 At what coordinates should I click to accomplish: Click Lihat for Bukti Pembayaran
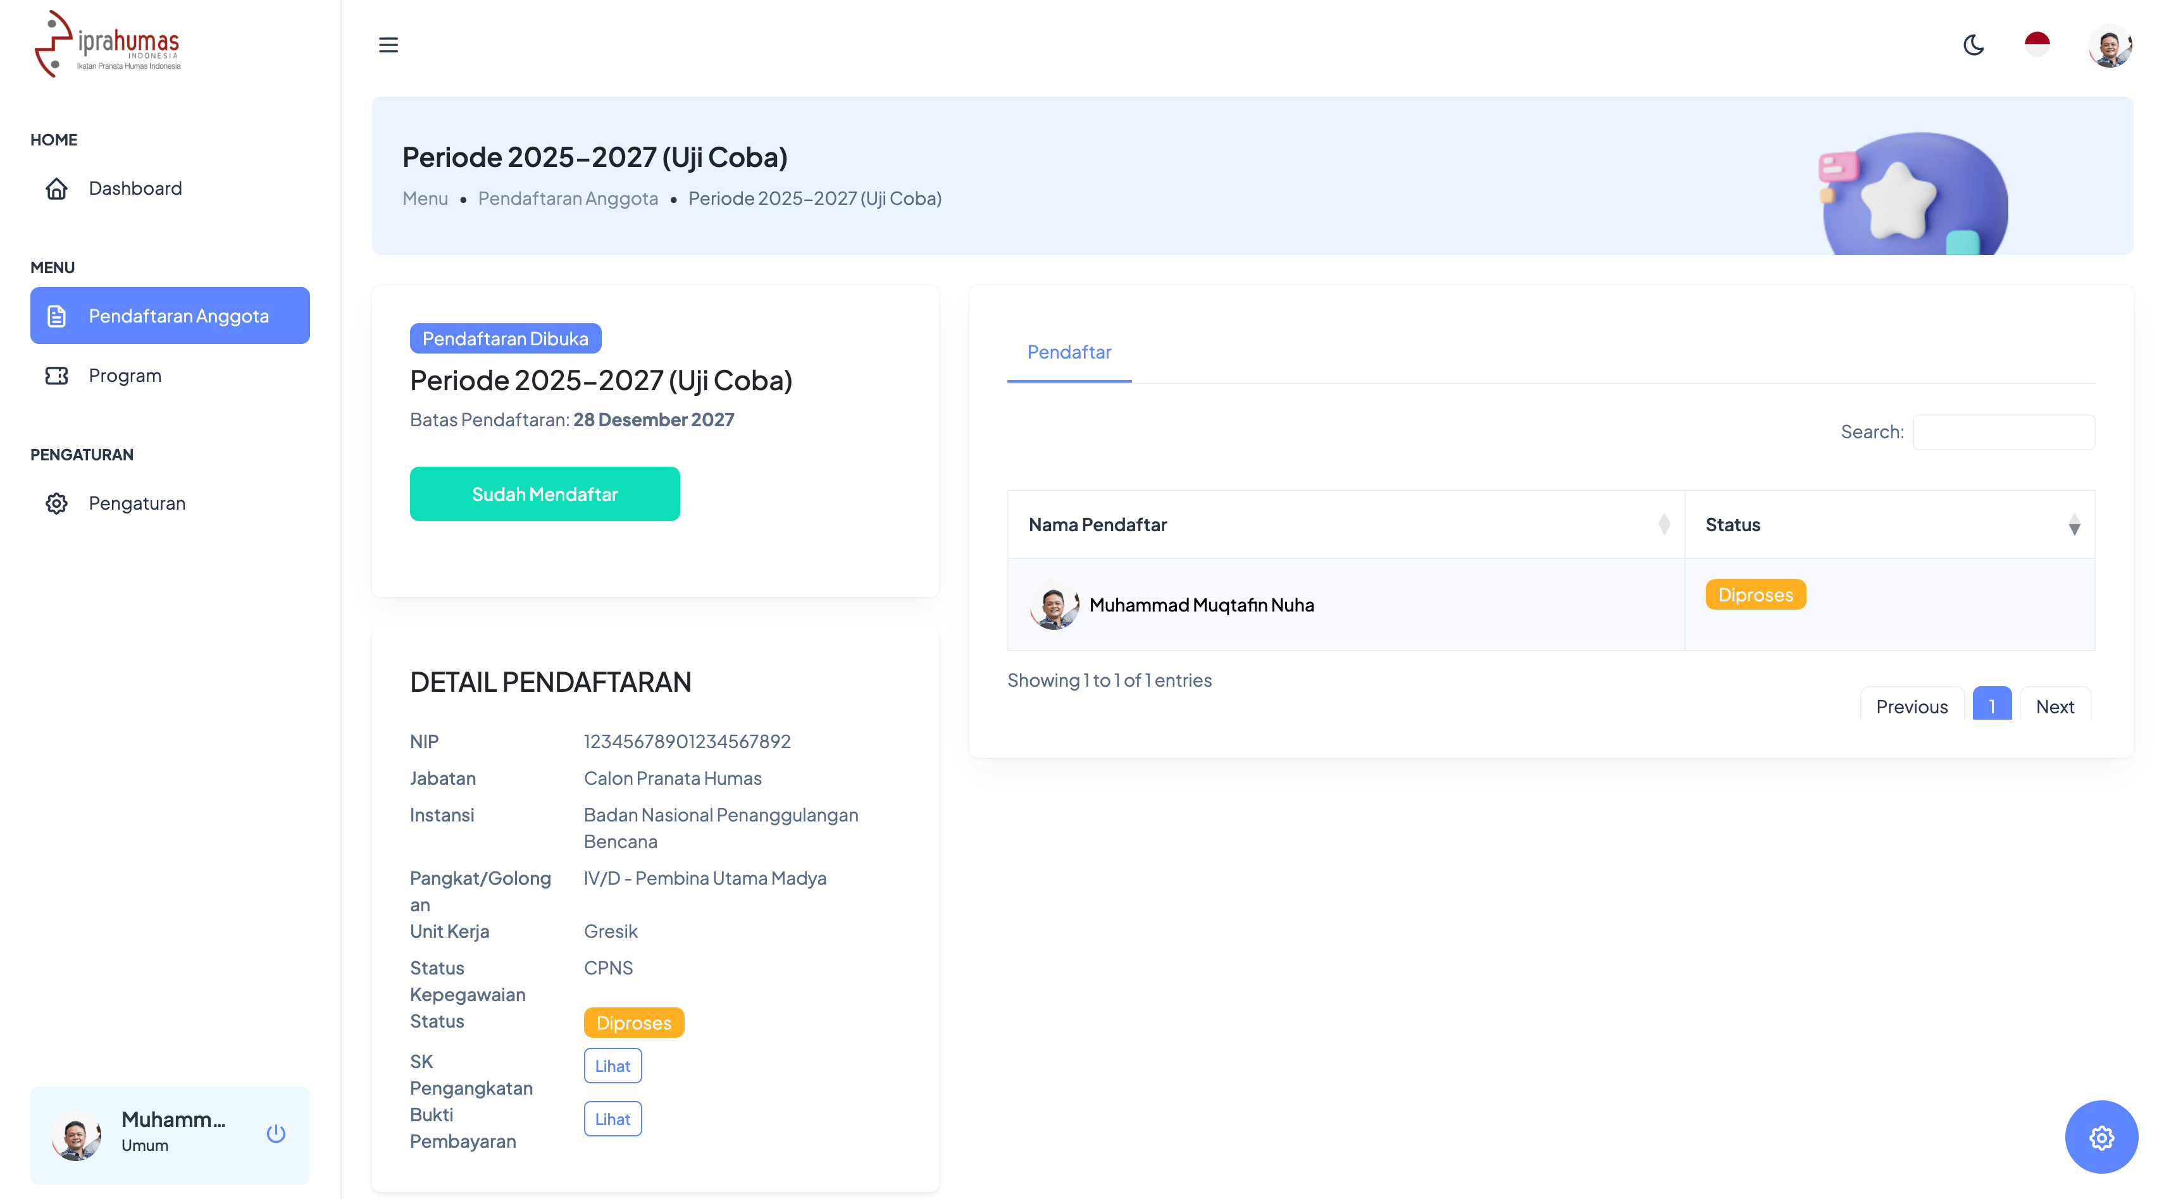(613, 1119)
